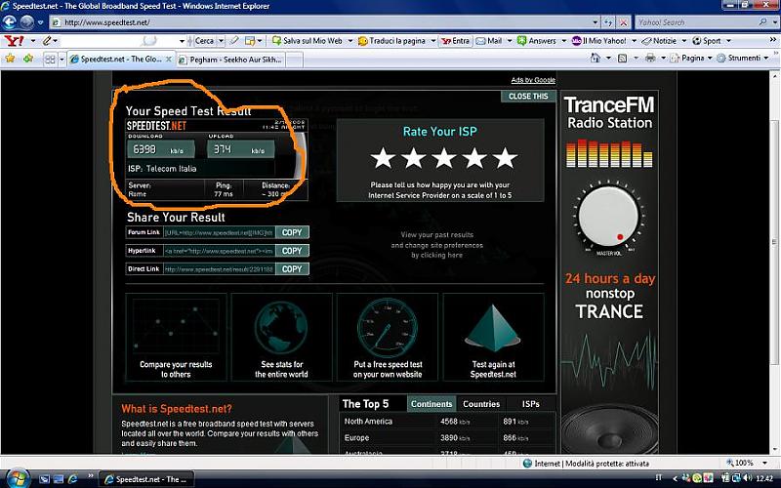This screenshot has height=488, width=781.
Task: Click the Yahoo! Search input box
Action: point(696,22)
